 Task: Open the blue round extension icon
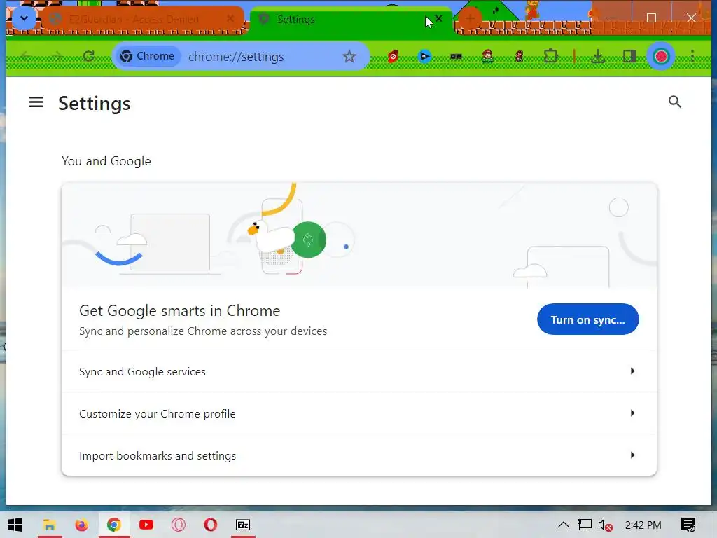tap(424, 56)
